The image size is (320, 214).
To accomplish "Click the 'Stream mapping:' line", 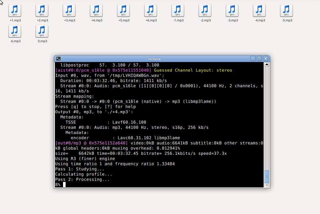I will (x=75, y=96).
